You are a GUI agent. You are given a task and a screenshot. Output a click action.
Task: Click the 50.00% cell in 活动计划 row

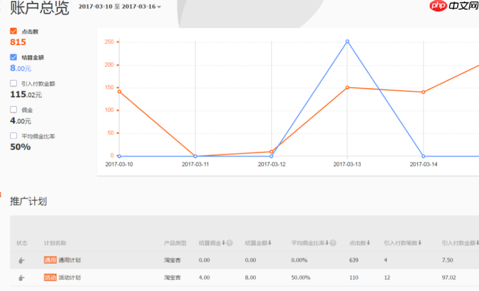click(300, 278)
